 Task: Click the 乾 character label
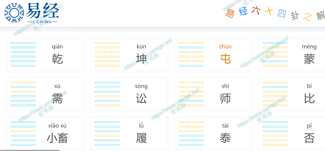[57, 59]
